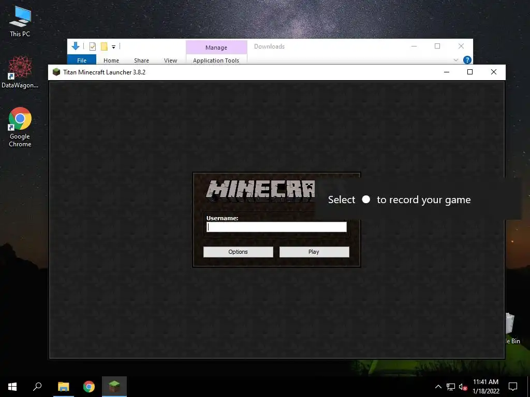Open taskbar search magnifier
The image size is (530, 397).
pos(37,387)
